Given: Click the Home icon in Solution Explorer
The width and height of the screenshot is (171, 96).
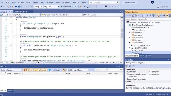Looking at the screenshot, I should (133, 15).
